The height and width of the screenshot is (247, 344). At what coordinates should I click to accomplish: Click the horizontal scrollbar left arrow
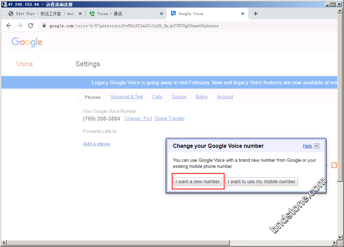coord(4,243)
